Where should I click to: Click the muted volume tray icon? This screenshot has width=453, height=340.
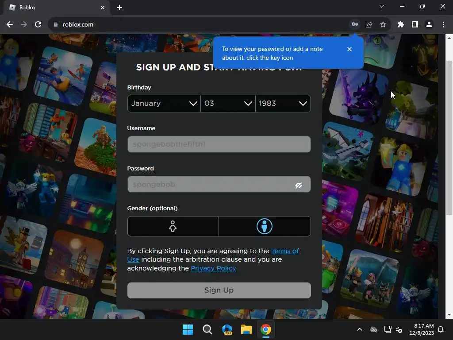pos(399,329)
